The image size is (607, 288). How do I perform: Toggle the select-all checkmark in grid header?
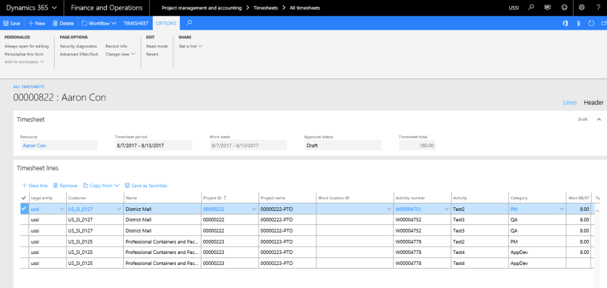[24, 197]
